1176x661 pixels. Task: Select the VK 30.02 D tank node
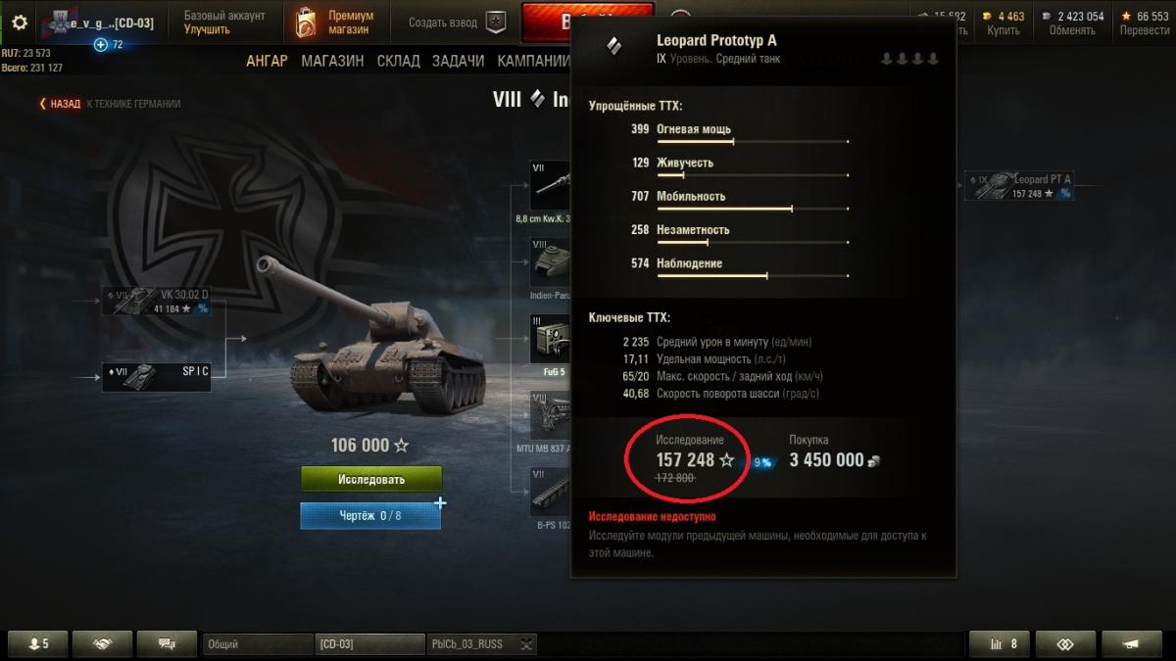[156, 301]
